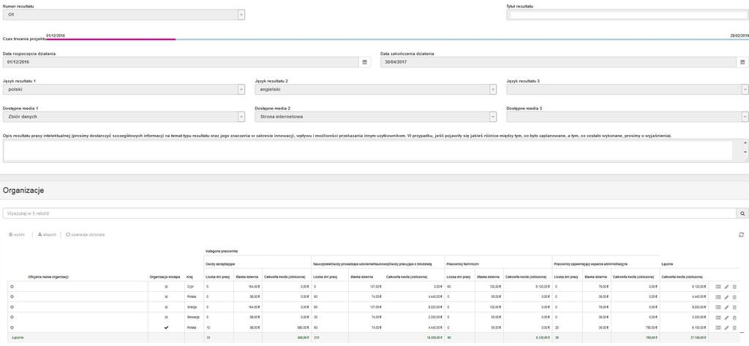Open details view for the Słowacja row
749x346 pixels.
tap(718, 318)
